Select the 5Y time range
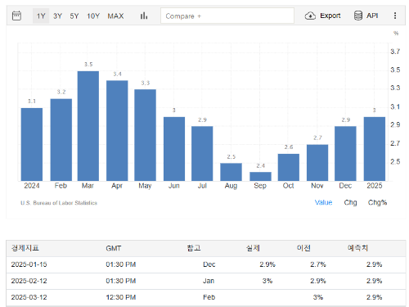Screen dimensions: 409x307 (x=74, y=16)
